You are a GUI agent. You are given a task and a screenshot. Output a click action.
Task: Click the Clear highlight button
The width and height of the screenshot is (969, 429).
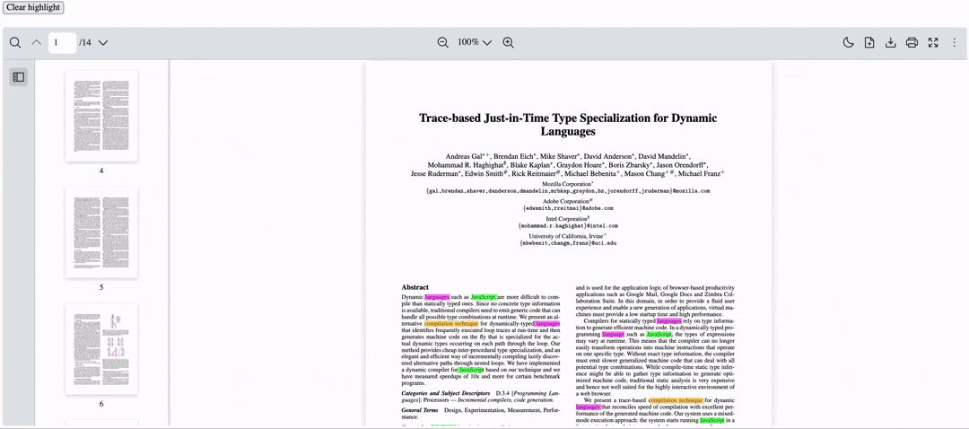pos(32,7)
